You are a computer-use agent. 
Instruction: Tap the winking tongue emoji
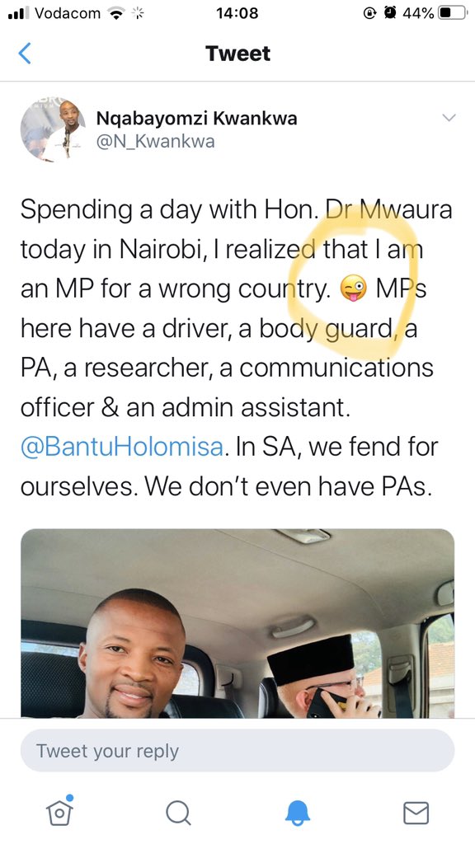pos(353,289)
